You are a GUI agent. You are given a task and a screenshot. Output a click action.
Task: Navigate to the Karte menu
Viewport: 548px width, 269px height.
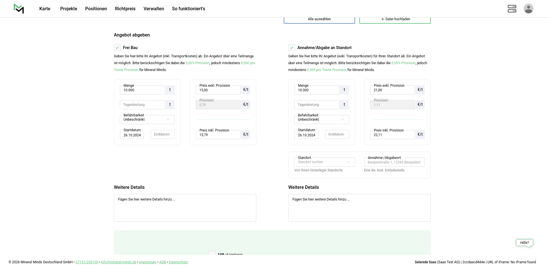(x=45, y=9)
